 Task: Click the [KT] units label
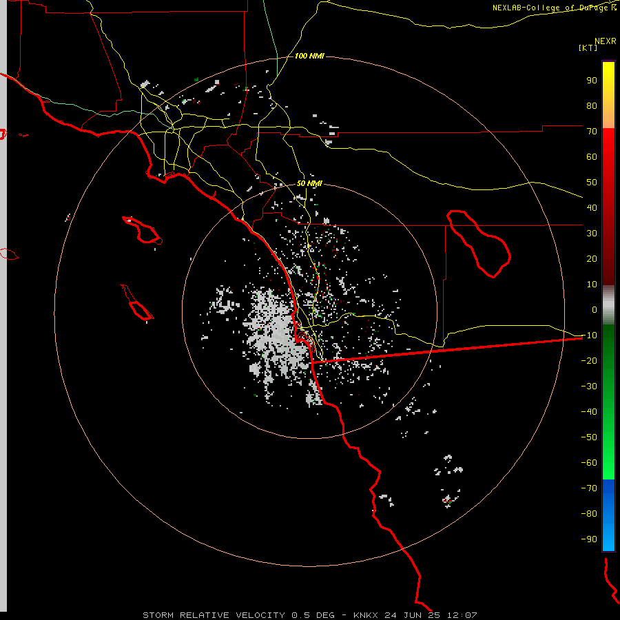tap(588, 48)
